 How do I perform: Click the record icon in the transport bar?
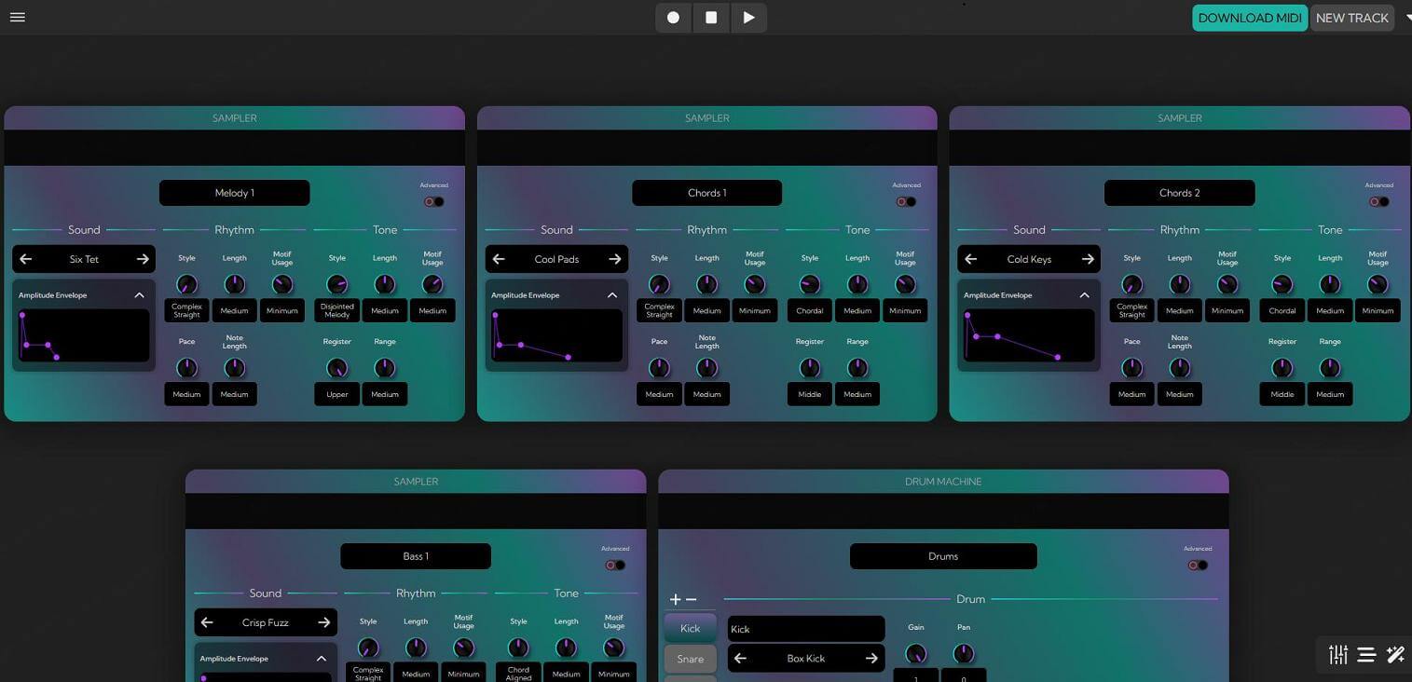pos(673,17)
